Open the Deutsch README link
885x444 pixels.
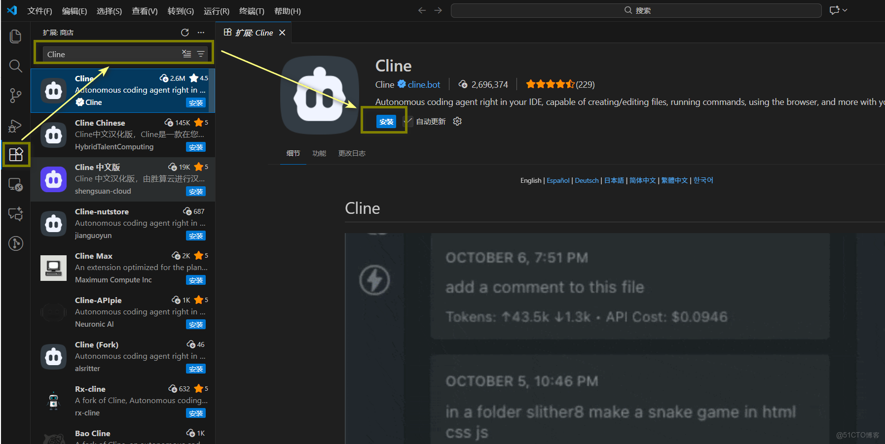[587, 180]
